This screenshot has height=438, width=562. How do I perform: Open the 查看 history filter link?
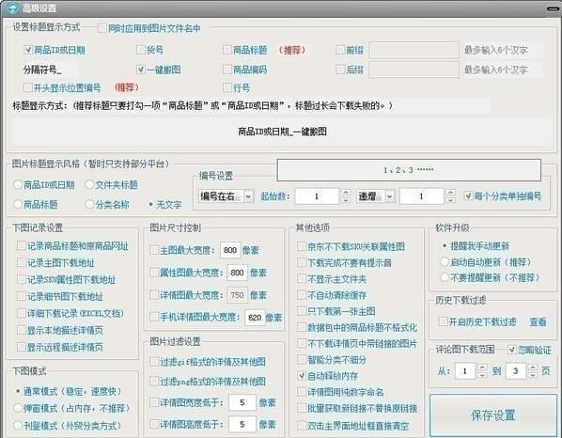point(538,321)
